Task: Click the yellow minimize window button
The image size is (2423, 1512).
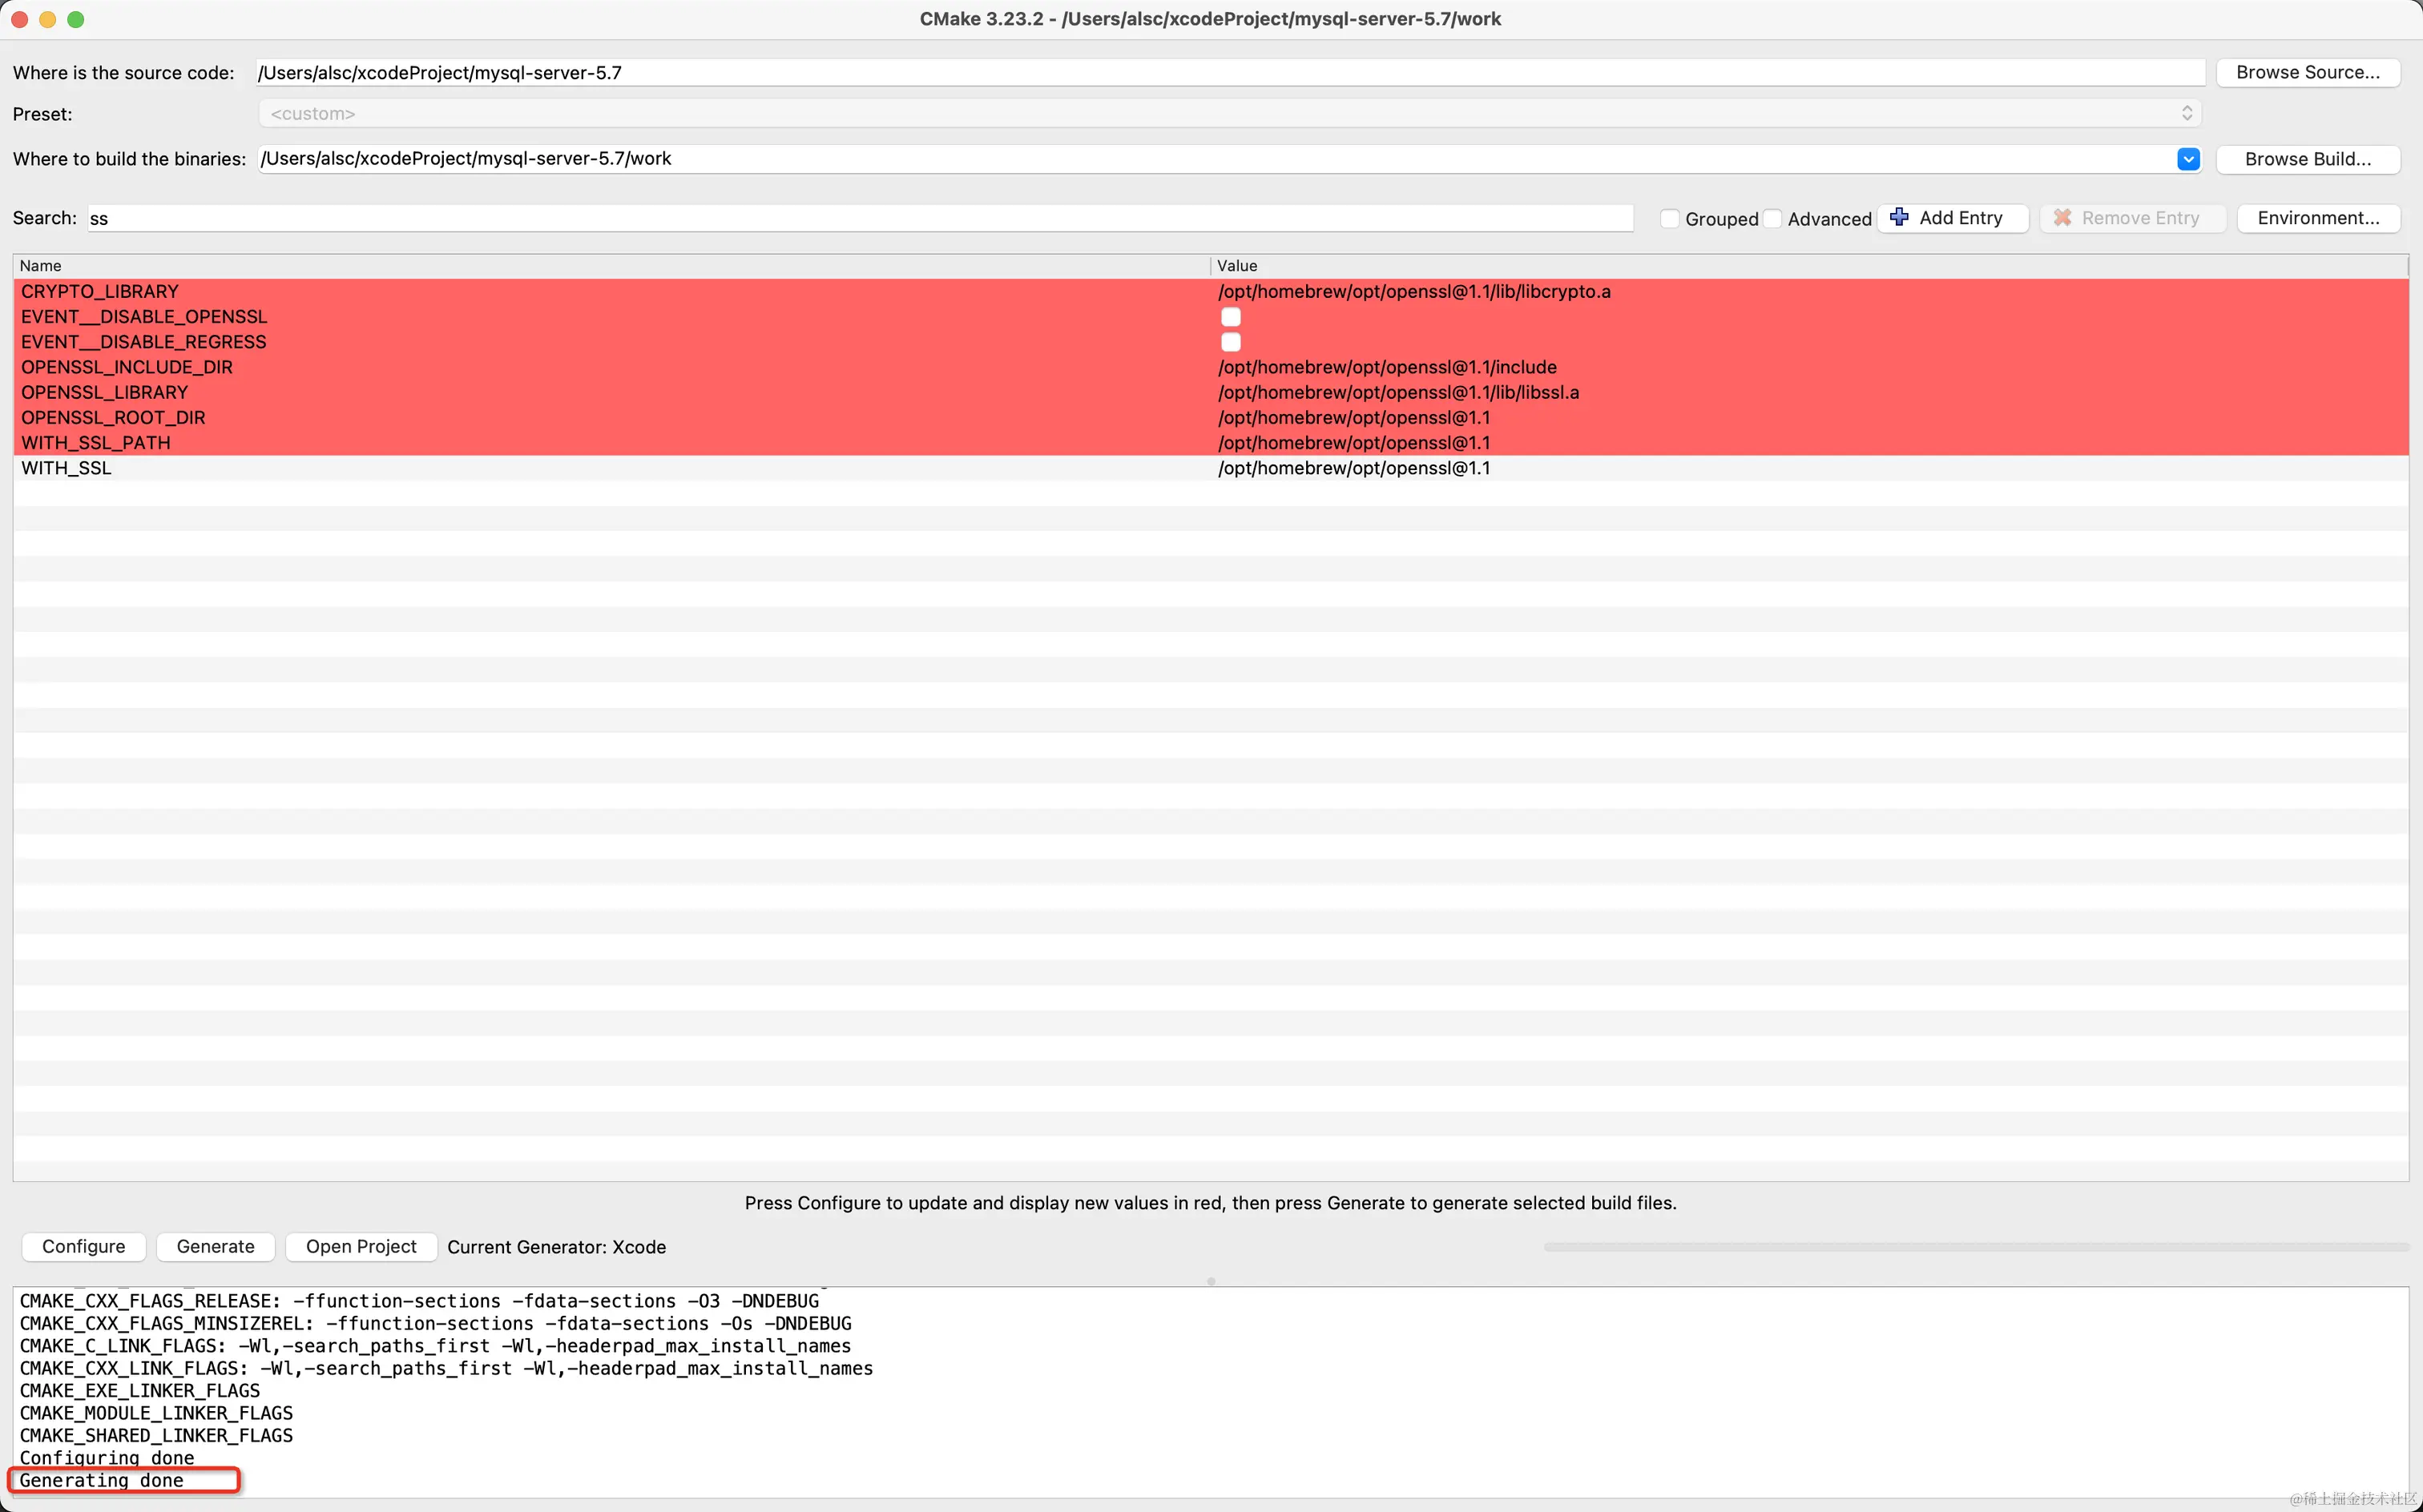Action: [47, 19]
